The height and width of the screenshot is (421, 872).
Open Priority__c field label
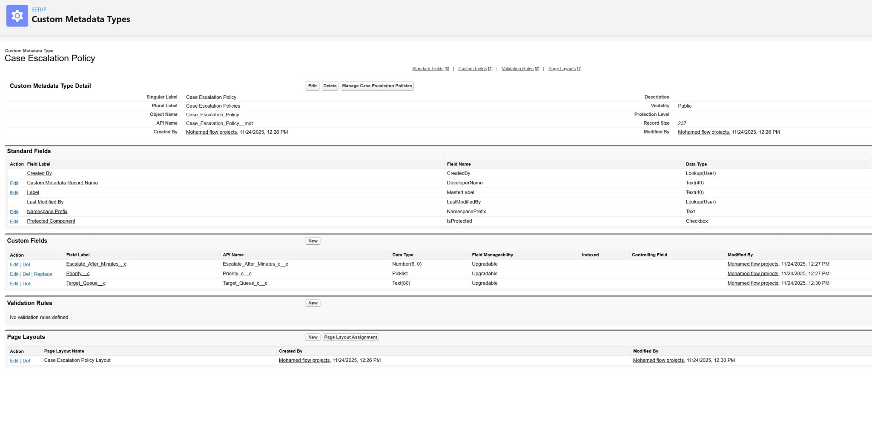coord(78,273)
